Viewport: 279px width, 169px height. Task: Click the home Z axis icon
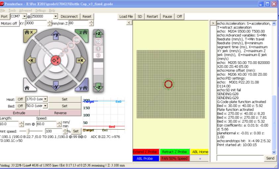pos(83,33)
